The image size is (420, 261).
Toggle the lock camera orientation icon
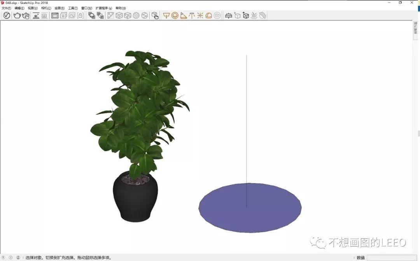(x=80, y=16)
